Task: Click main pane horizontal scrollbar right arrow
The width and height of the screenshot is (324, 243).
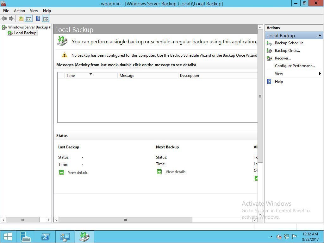Action: [x=255, y=220]
